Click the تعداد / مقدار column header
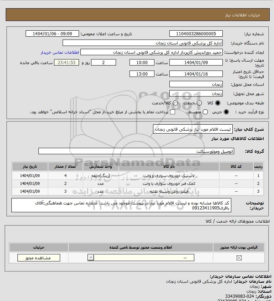 [x=65, y=167]
